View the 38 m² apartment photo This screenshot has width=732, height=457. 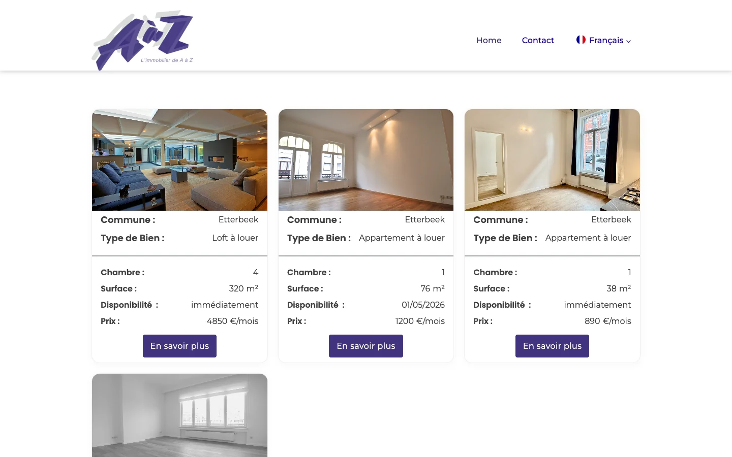(552, 160)
